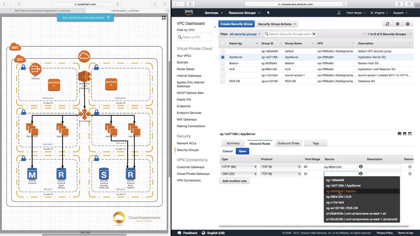The image size is (420, 236).
Task: Click the AWS logo in the console header
Action: tap(189, 12)
